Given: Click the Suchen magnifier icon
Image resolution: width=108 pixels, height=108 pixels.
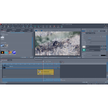Looking at the screenshot, I should point(47,27).
